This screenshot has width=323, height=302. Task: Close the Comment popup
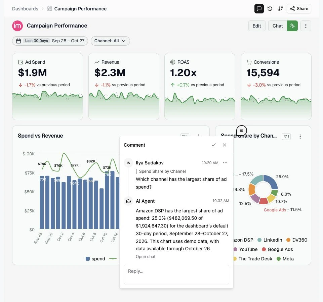coord(224,145)
